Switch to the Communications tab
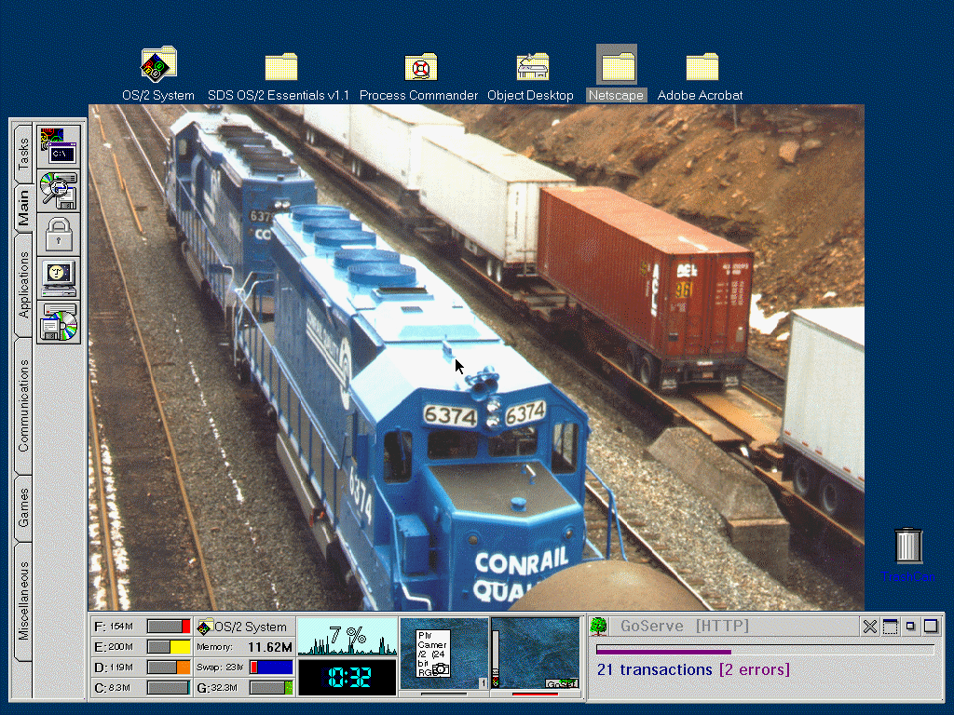Viewport: 954px width, 715px height. [23, 406]
